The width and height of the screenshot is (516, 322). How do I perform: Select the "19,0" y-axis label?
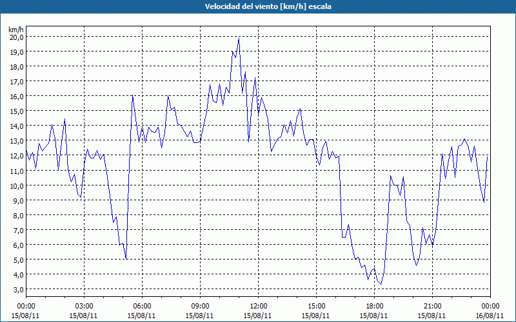click(16, 52)
